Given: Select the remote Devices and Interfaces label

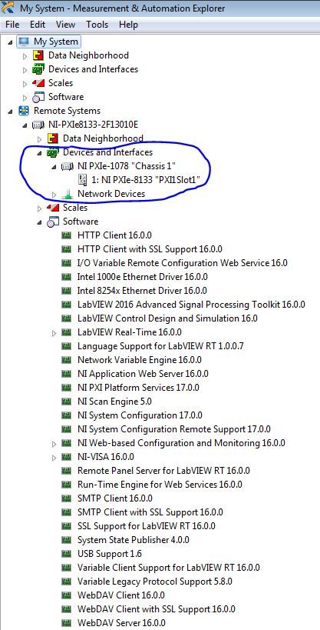Looking at the screenshot, I should tap(107, 152).
